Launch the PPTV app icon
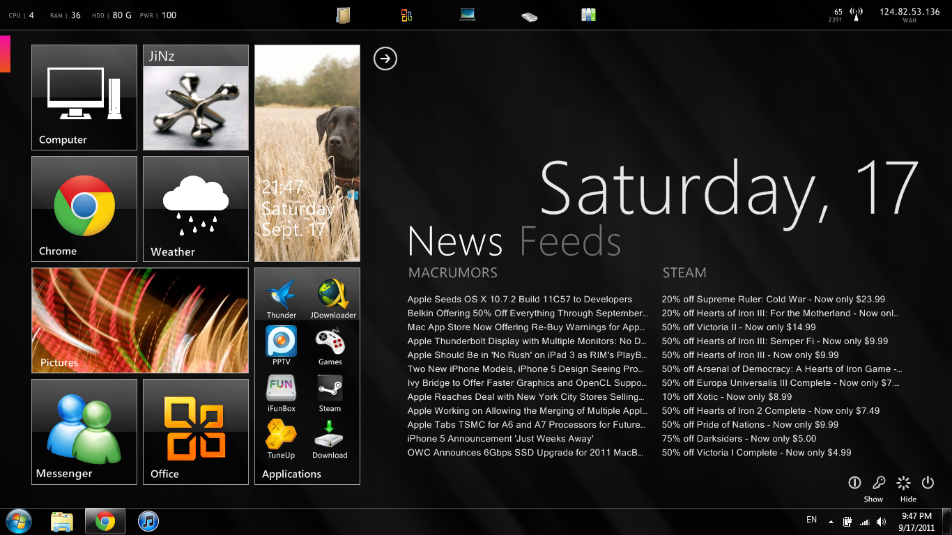The height and width of the screenshot is (535, 952). 282,342
